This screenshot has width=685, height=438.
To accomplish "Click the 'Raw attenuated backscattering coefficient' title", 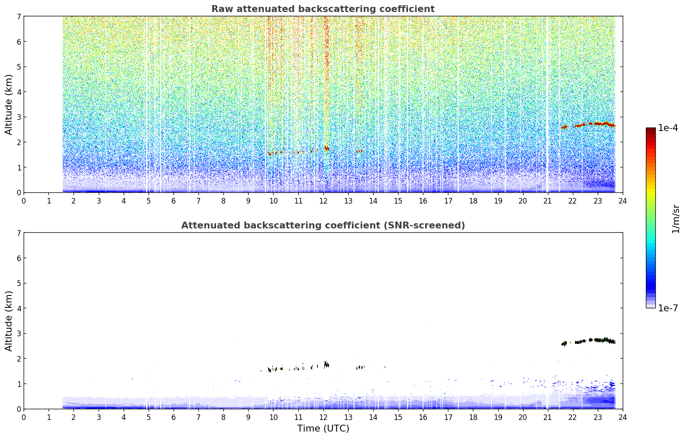I will point(323,9).
